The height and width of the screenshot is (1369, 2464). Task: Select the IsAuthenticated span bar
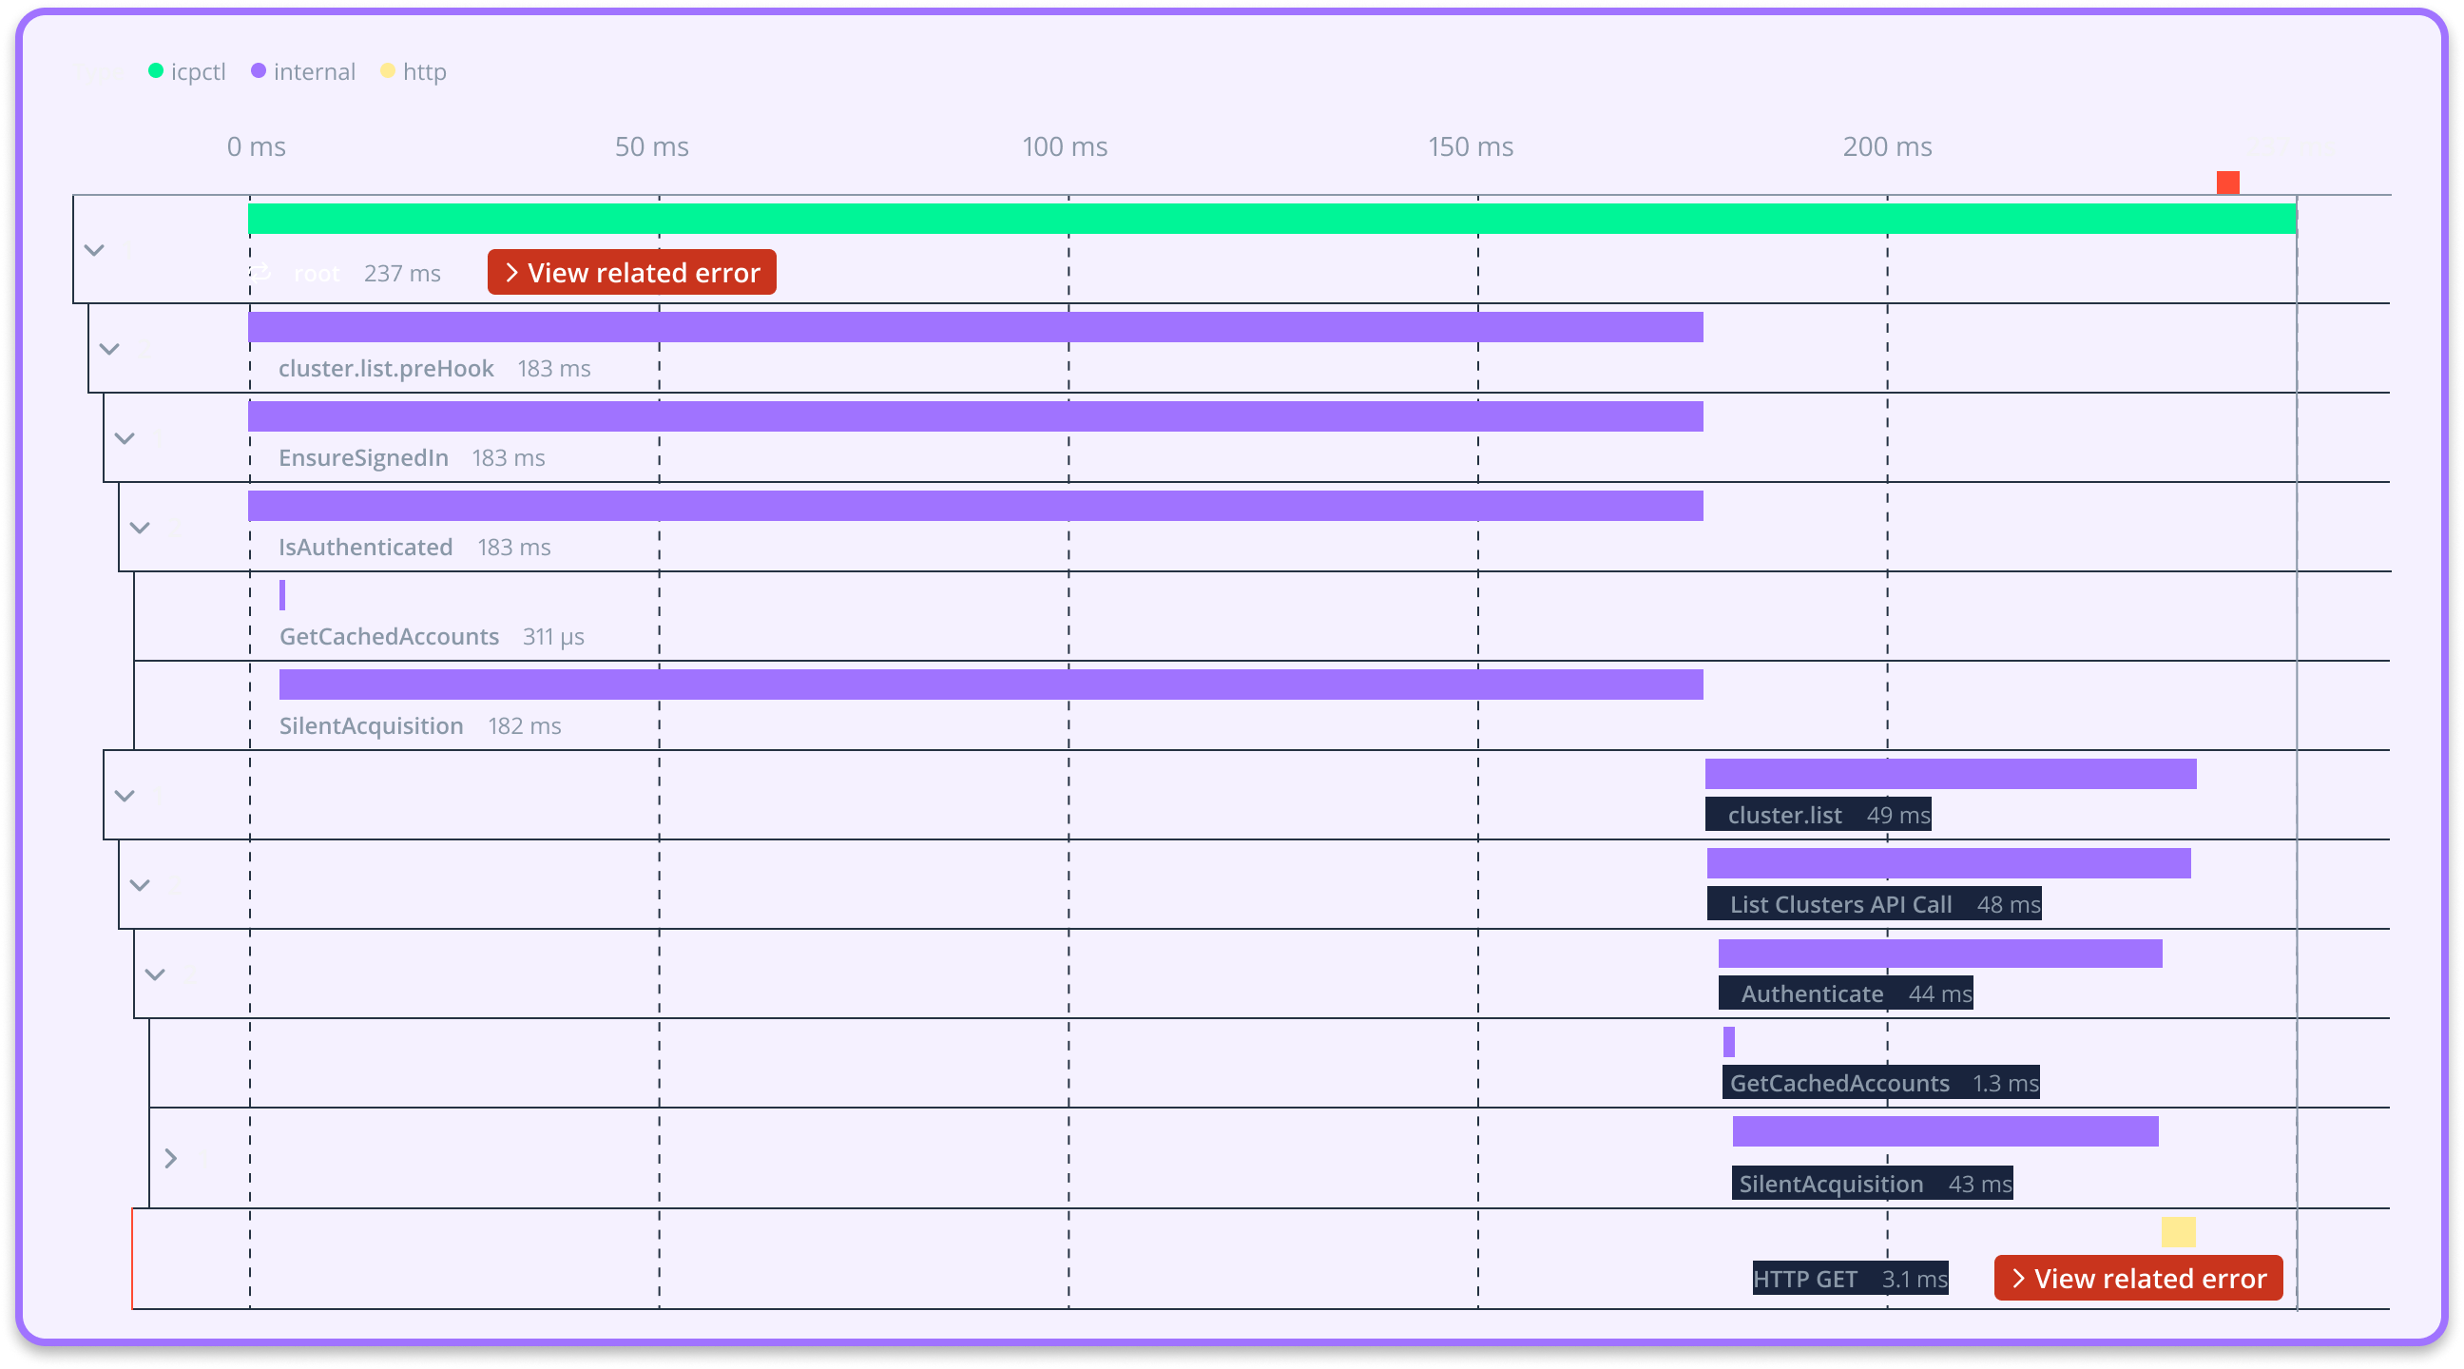(975, 506)
